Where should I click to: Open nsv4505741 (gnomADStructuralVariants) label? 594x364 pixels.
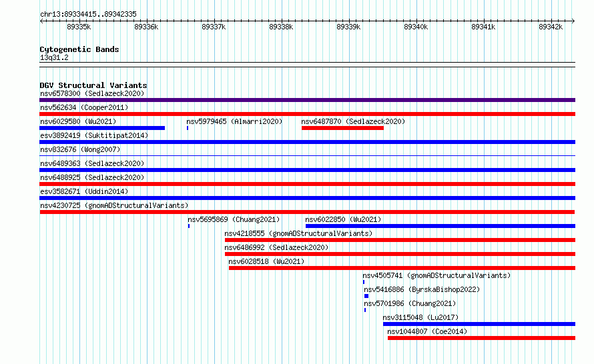tap(436, 275)
